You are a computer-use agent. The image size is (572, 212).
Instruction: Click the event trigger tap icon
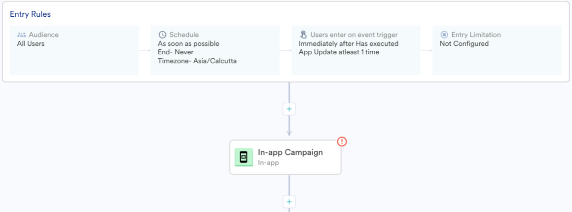[x=303, y=35]
